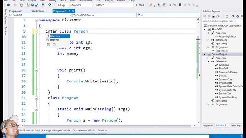Open the Team Explorer tab
This screenshot has width=246, height=138.
tap(236, 126)
